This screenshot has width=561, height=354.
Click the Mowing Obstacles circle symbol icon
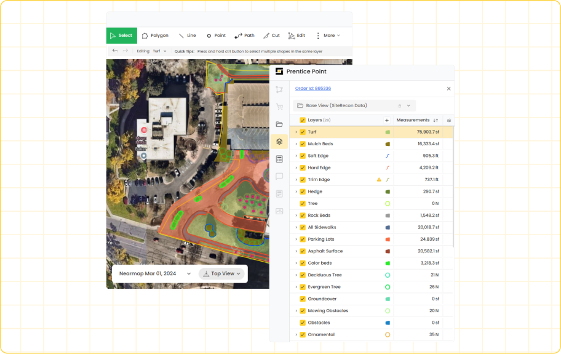pyautogui.click(x=388, y=311)
